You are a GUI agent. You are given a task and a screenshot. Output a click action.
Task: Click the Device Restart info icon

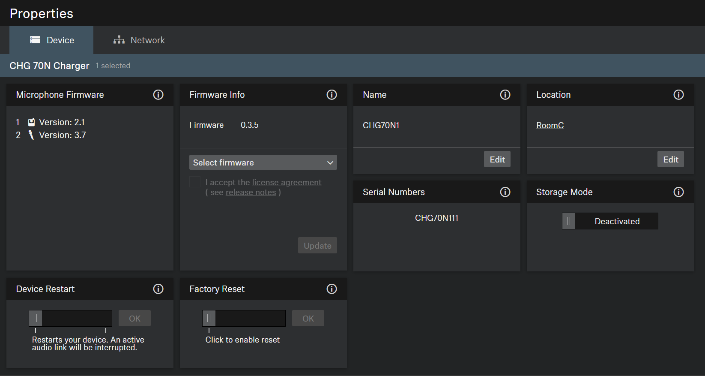click(158, 289)
